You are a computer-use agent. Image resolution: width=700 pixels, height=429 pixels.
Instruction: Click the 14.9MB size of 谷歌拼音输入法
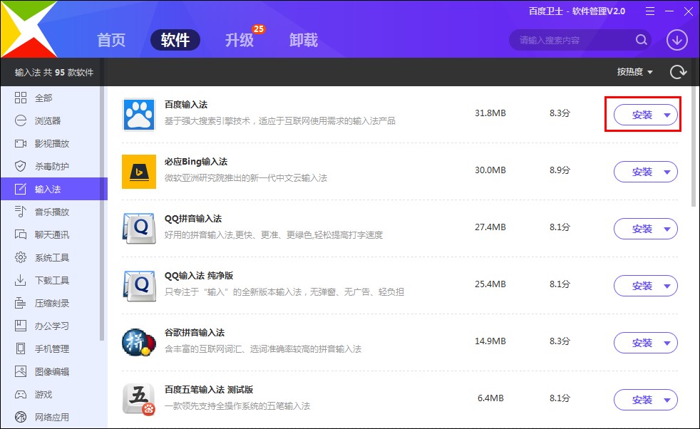(x=490, y=341)
